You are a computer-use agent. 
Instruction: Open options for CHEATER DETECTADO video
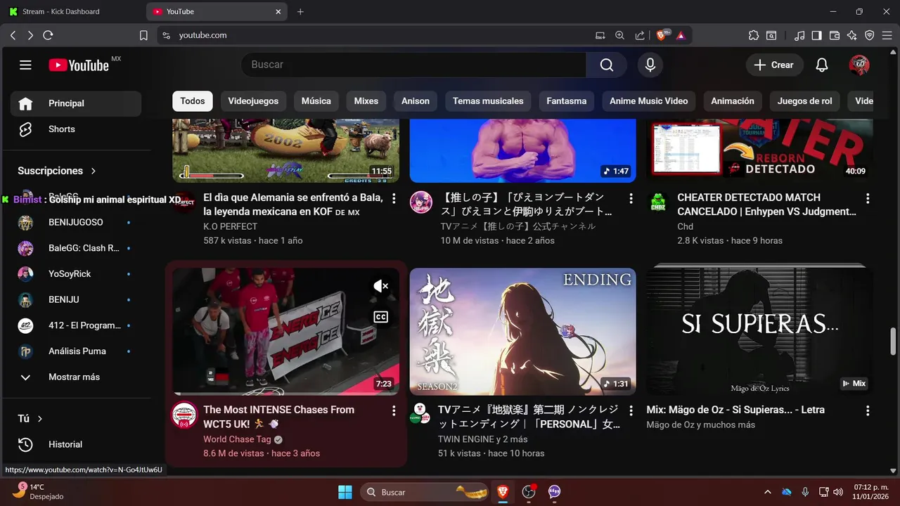868,198
